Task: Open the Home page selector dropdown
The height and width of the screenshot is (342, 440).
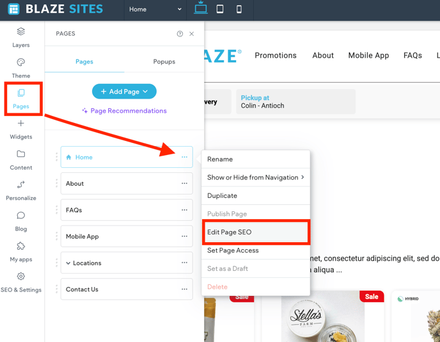Action: point(155,10)
